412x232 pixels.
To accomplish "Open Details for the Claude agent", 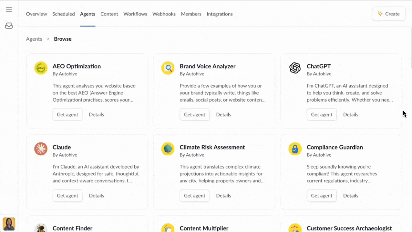I will 96,196.
